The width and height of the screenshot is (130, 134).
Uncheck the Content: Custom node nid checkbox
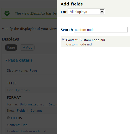point(63,39)
